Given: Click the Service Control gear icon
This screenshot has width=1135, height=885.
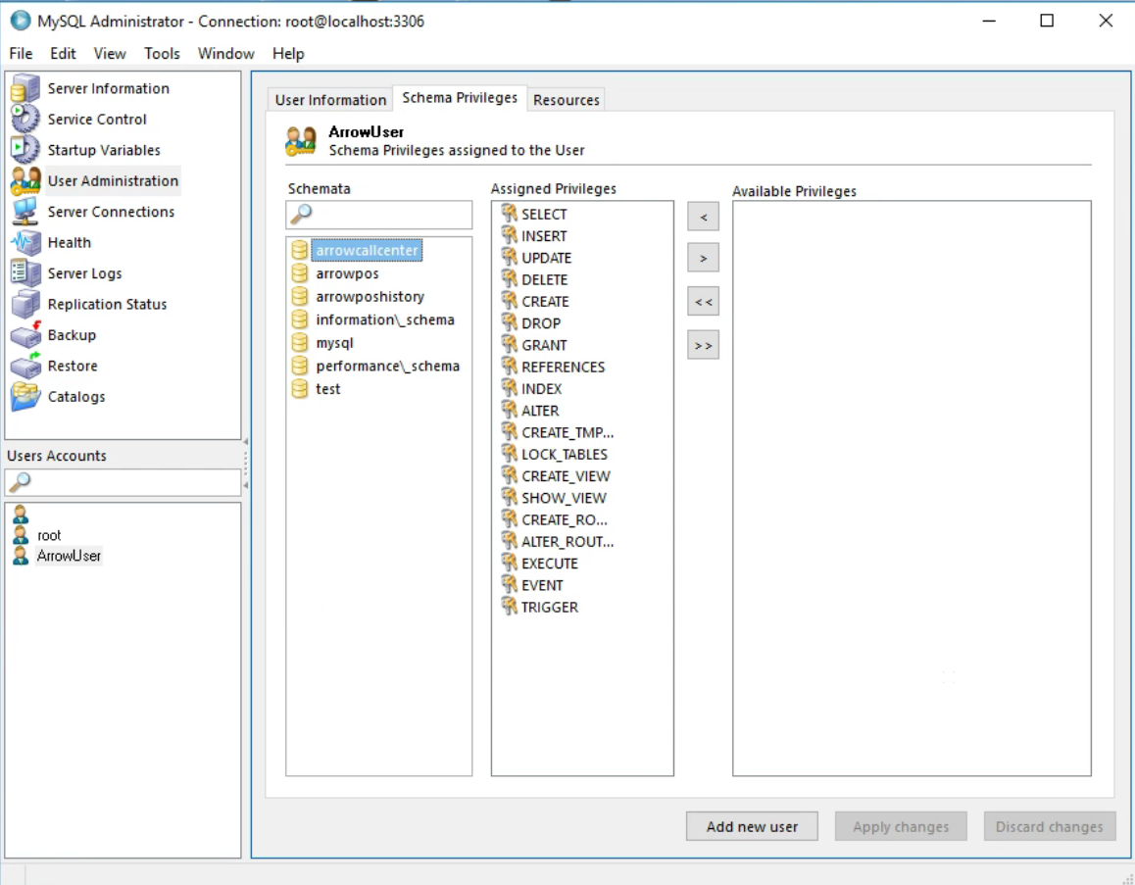Looking at the screenshot, I should 25,119.
